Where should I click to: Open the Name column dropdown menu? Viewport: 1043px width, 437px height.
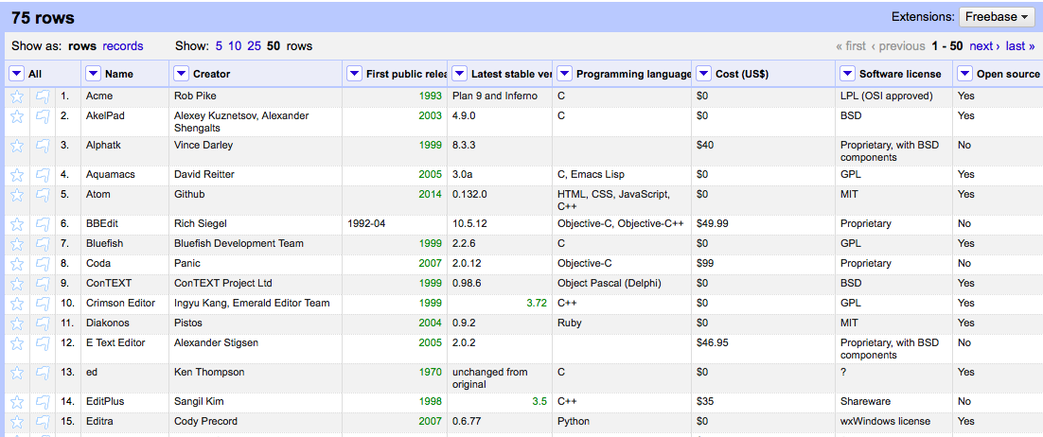[93, 74]
